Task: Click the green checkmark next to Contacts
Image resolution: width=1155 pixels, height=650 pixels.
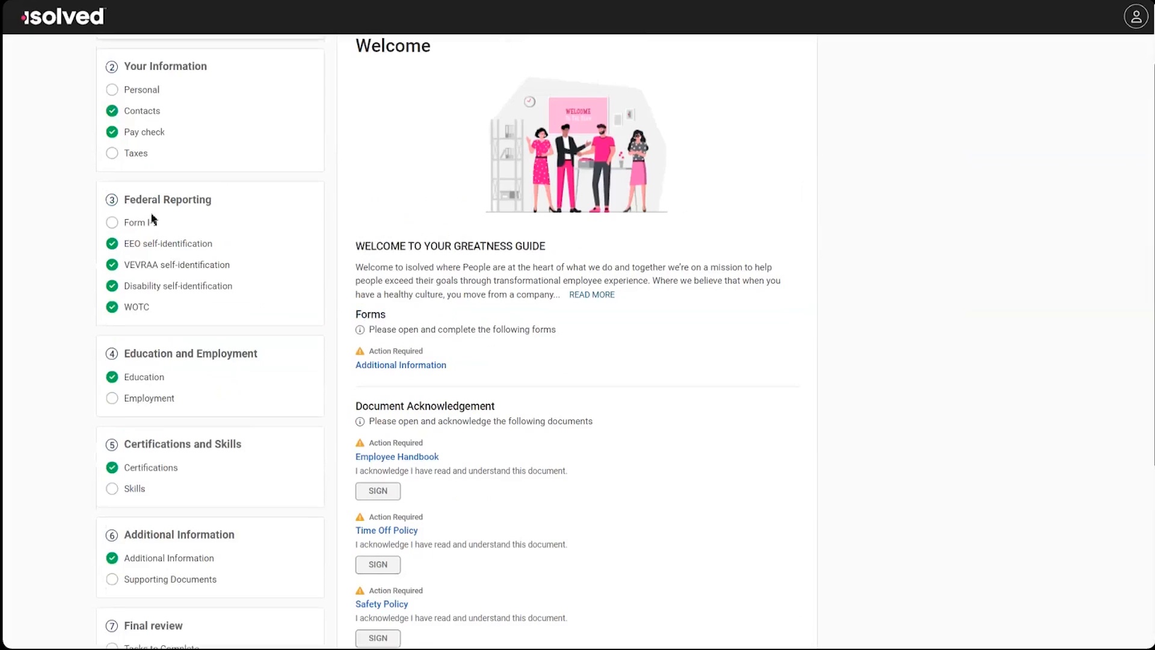Action: (112, 111)
